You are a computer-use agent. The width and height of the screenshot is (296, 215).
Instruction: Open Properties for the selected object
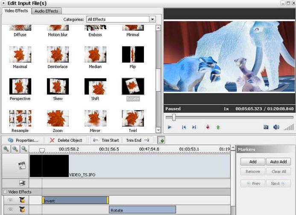coord(23,140)
